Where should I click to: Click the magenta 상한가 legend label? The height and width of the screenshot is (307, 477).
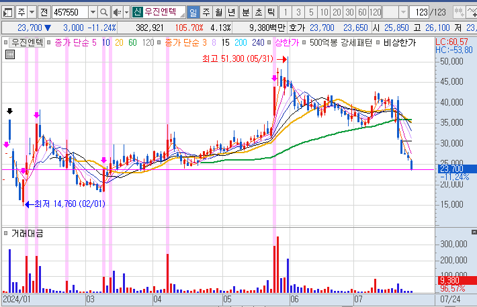287,42
